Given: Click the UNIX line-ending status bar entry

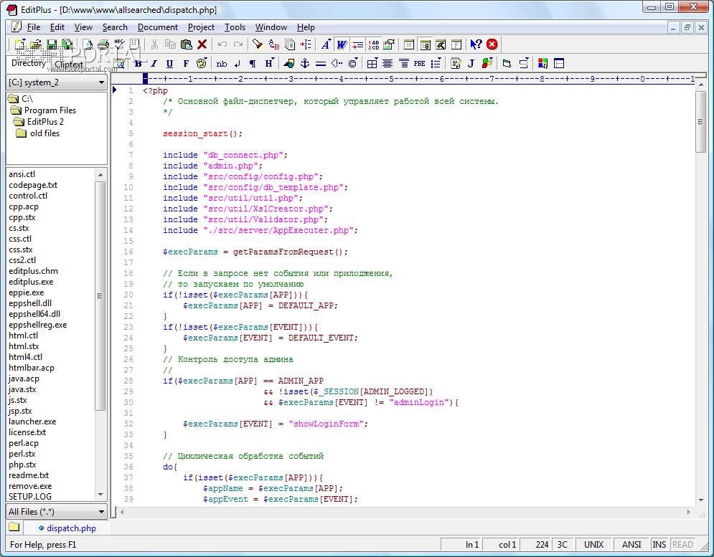Looking at the screenshot, I should [x=593, y=544].
